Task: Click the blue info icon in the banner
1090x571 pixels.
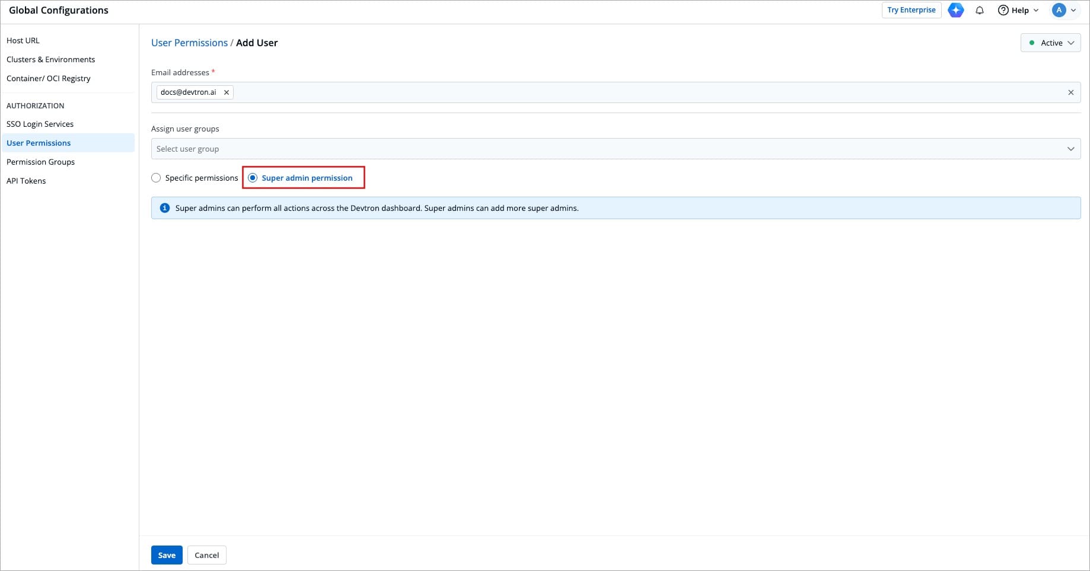Action: [165, 208]
